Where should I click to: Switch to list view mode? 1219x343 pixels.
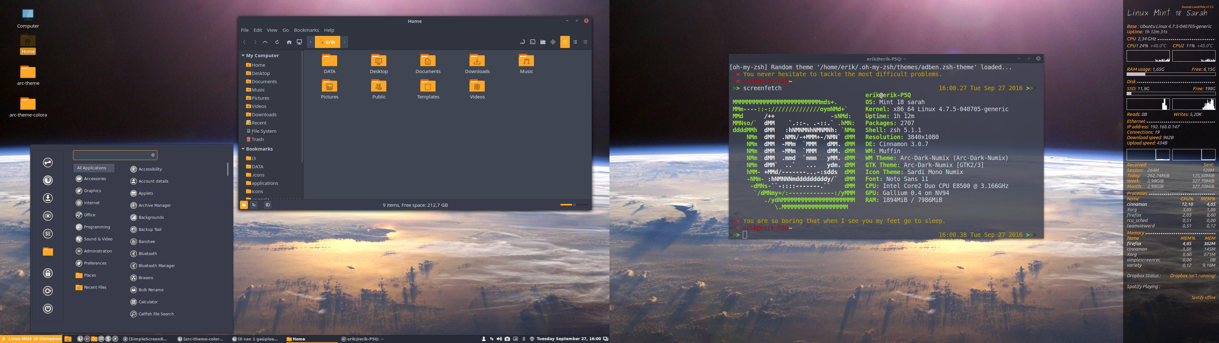point(576,42)
